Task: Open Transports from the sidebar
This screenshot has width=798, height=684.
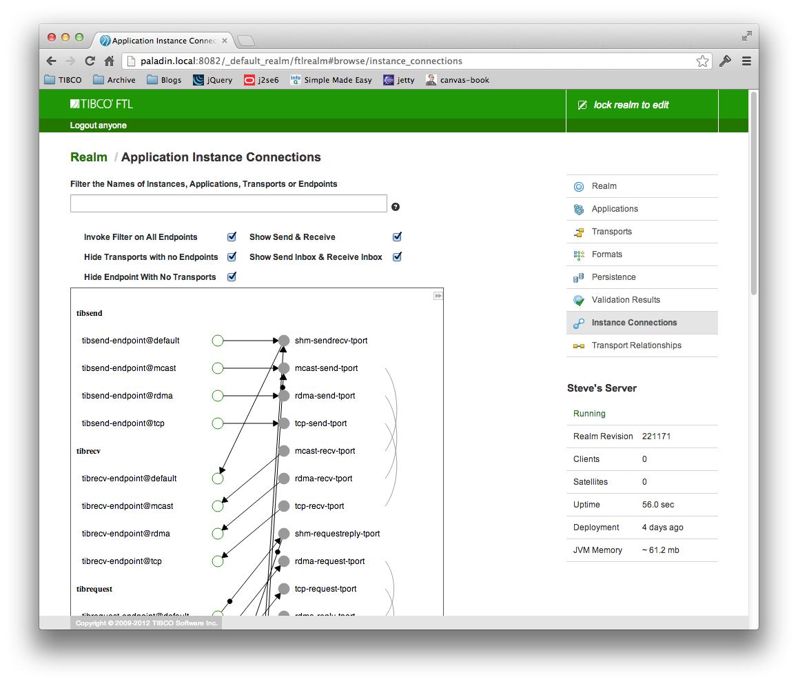Action: pos(642,232)
